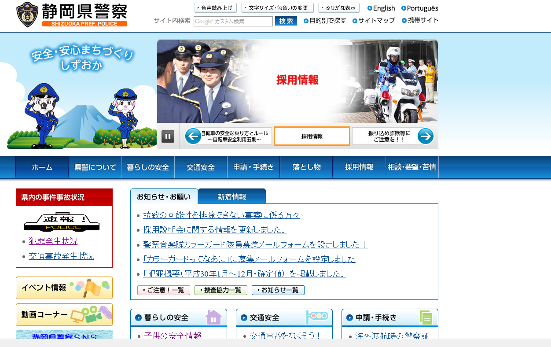The height and width of the screenshot is (347, 551).
Task: Open 採用説明会 update notice
Action: click(x=215, y=230)
